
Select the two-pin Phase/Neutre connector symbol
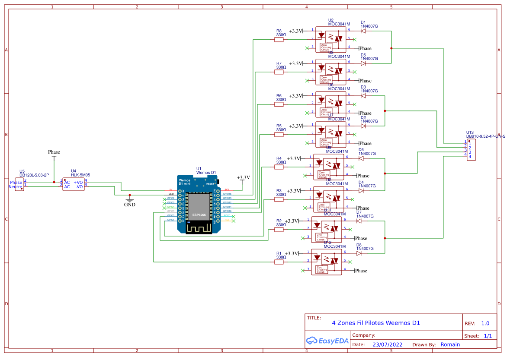[19, 184]
